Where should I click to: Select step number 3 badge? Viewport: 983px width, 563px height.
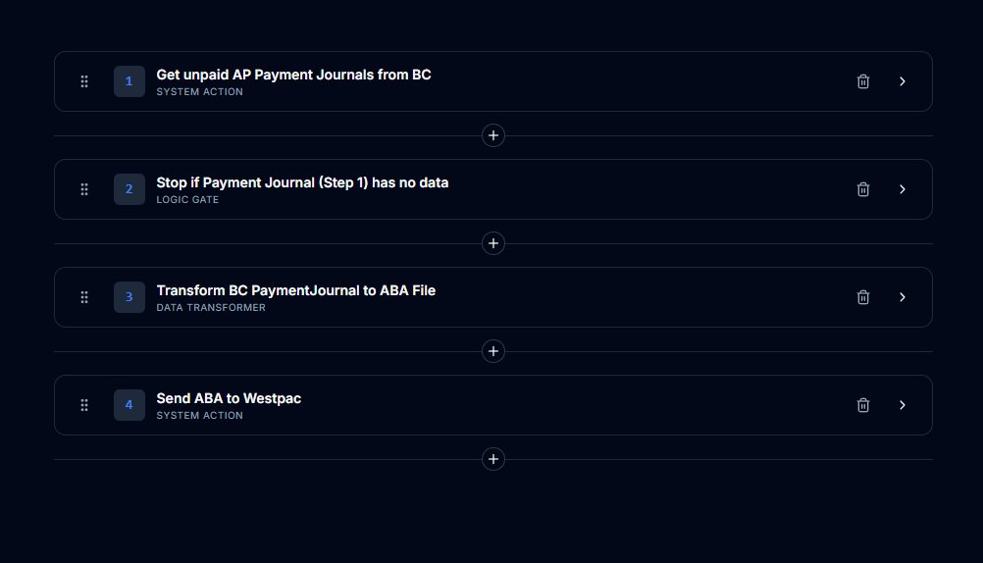(x=129, y=297)
